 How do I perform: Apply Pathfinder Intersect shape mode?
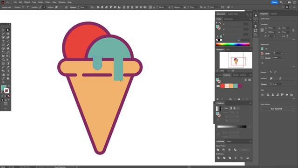coord(230,150)
